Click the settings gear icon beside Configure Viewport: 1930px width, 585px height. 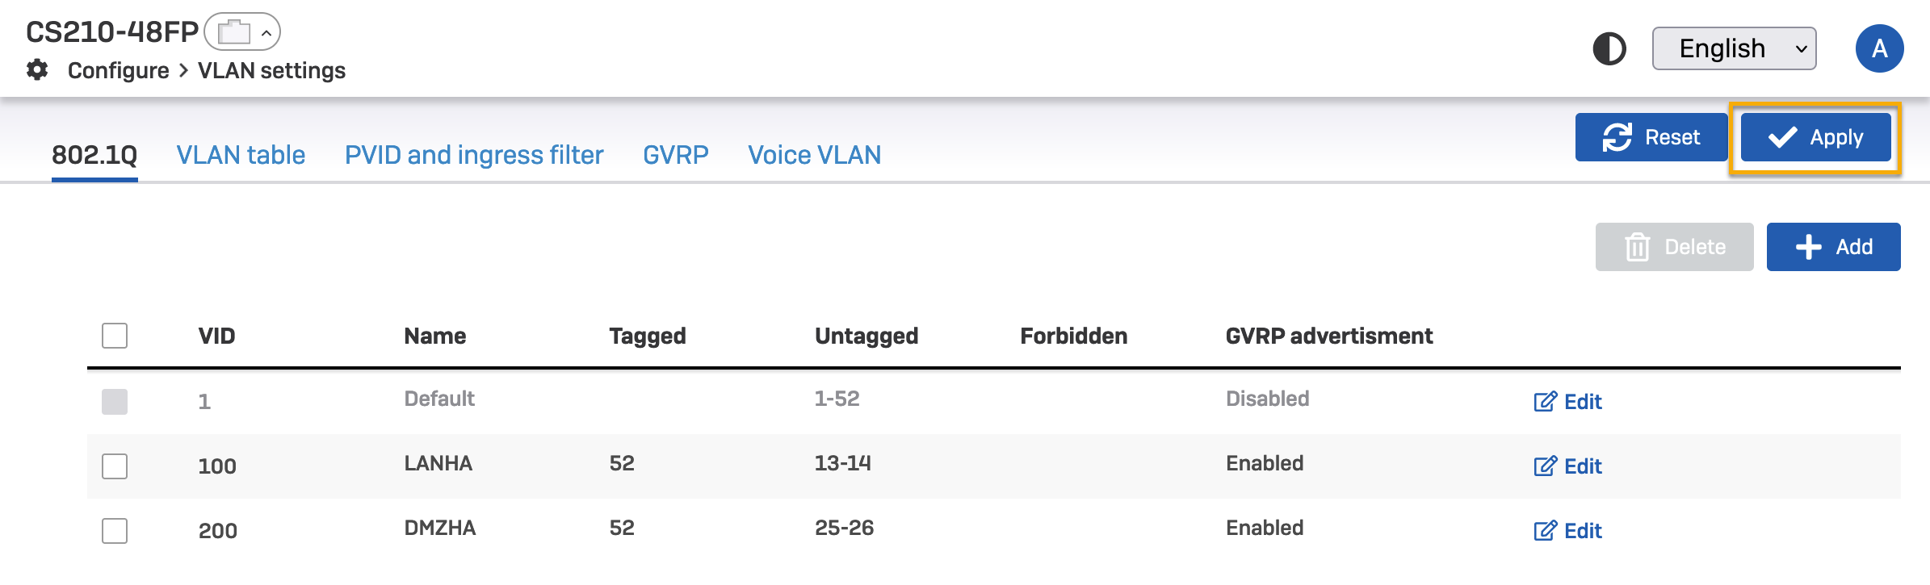click(37, 70)
